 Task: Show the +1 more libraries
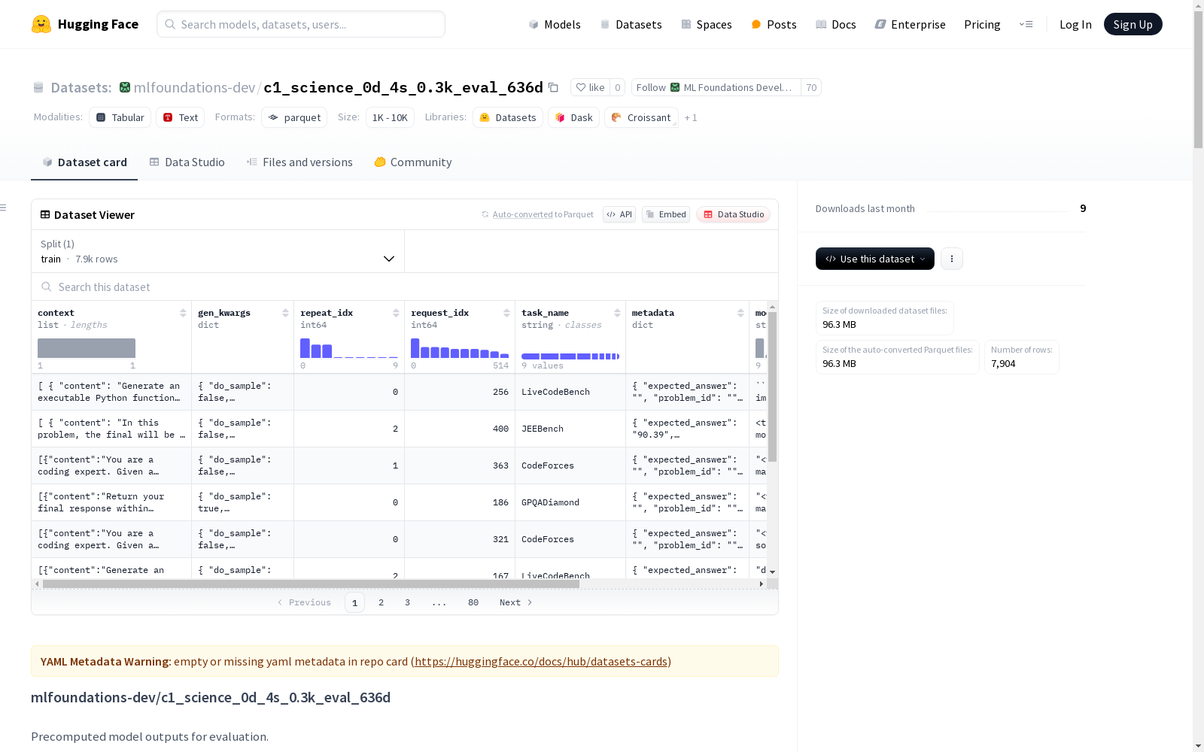(x=691, y=118)
